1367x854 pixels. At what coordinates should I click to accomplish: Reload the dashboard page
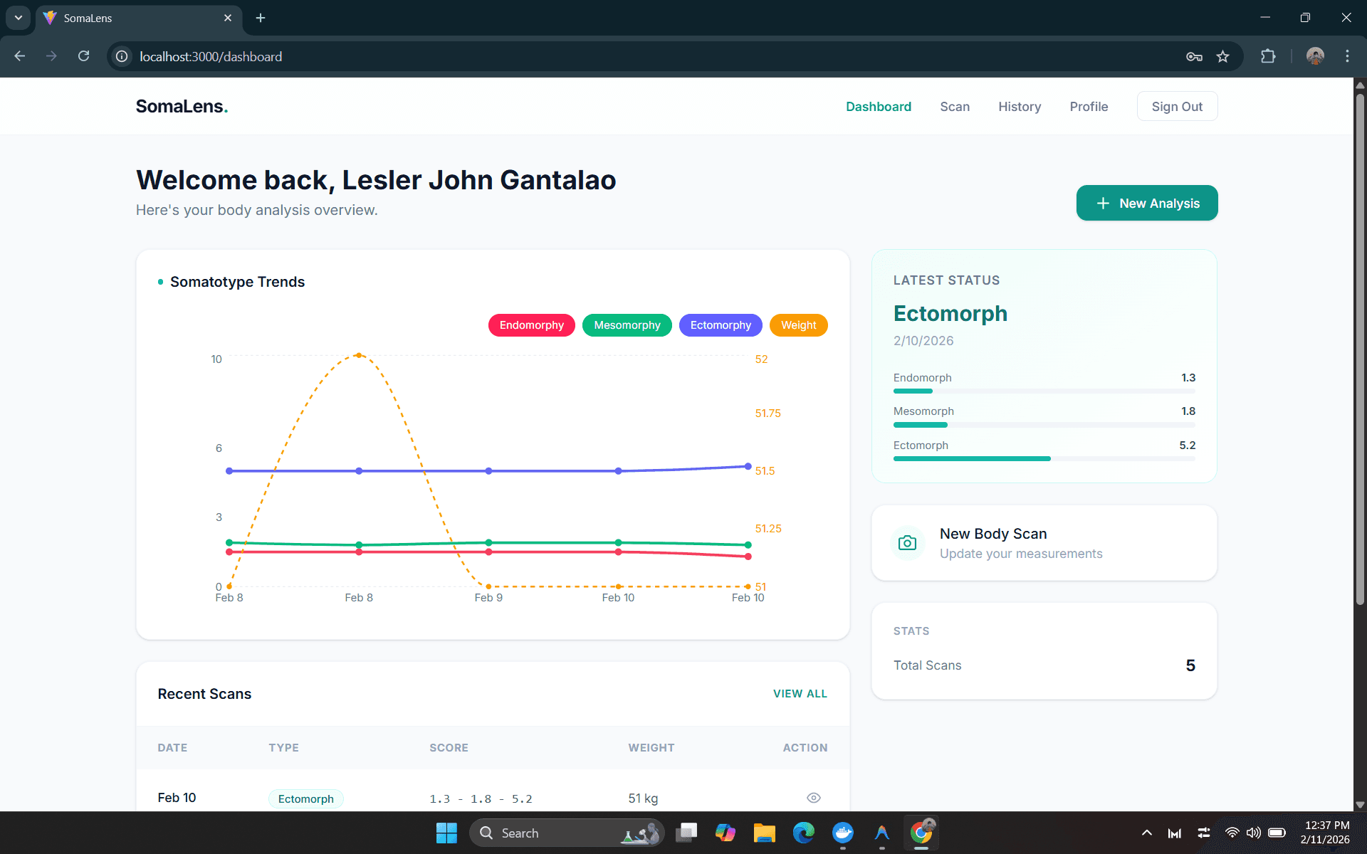[84, 56]
